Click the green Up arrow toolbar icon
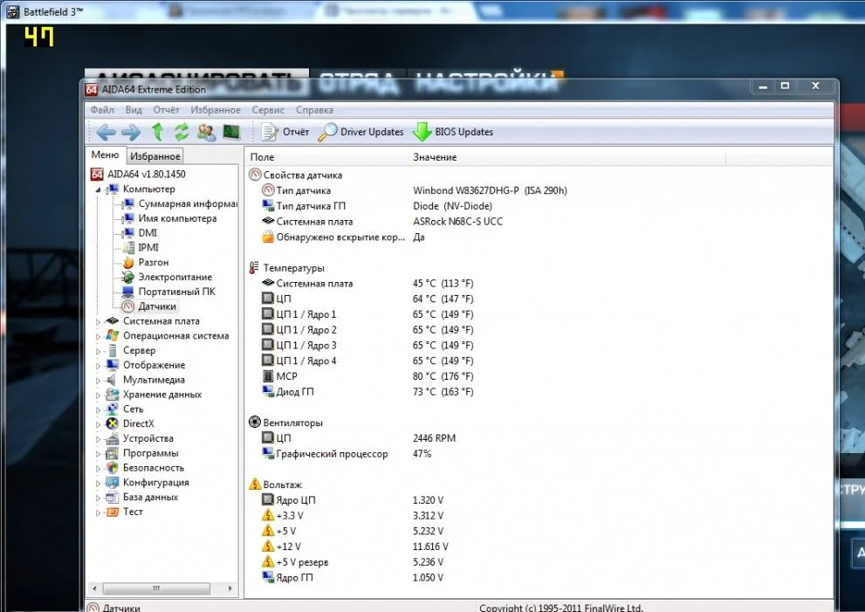The height and width of the screenshot is (612, 865). (x=157, y=132)
